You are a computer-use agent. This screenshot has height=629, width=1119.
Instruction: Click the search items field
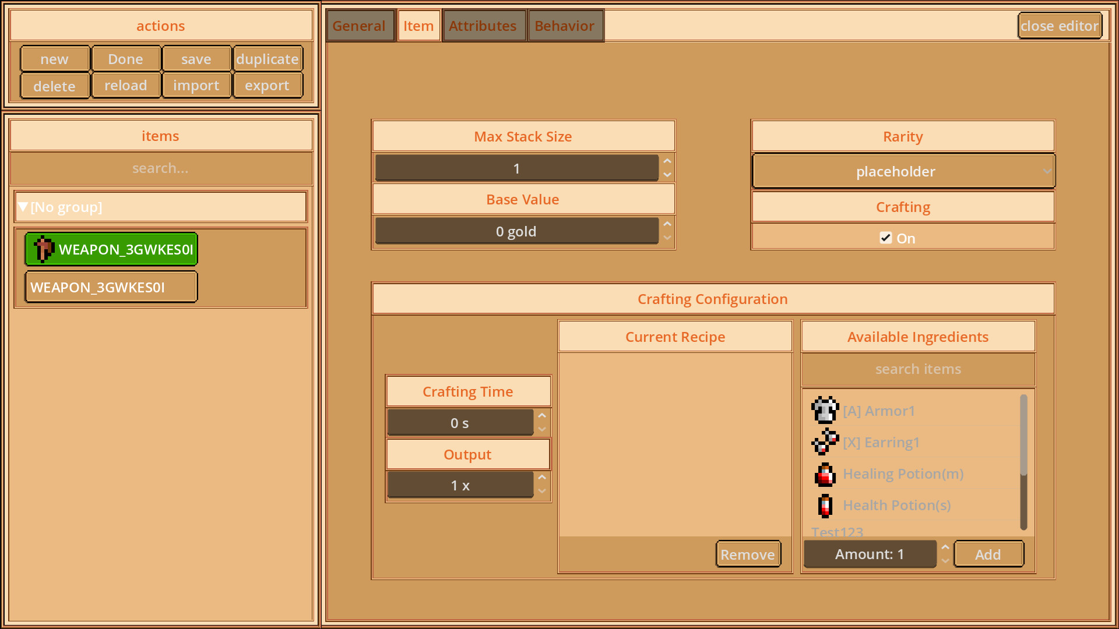[x=917, y=369]
